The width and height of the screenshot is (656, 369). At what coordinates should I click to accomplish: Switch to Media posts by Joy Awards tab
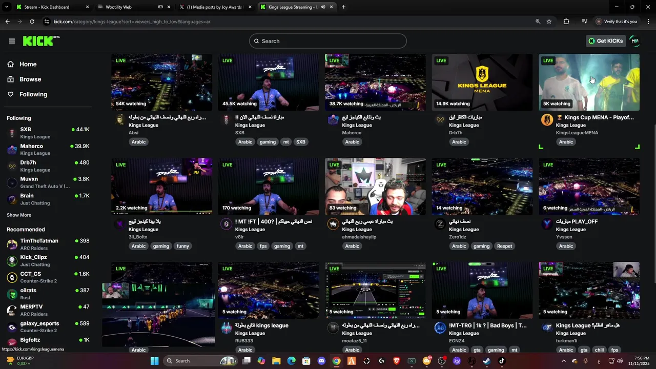point(215,7)
